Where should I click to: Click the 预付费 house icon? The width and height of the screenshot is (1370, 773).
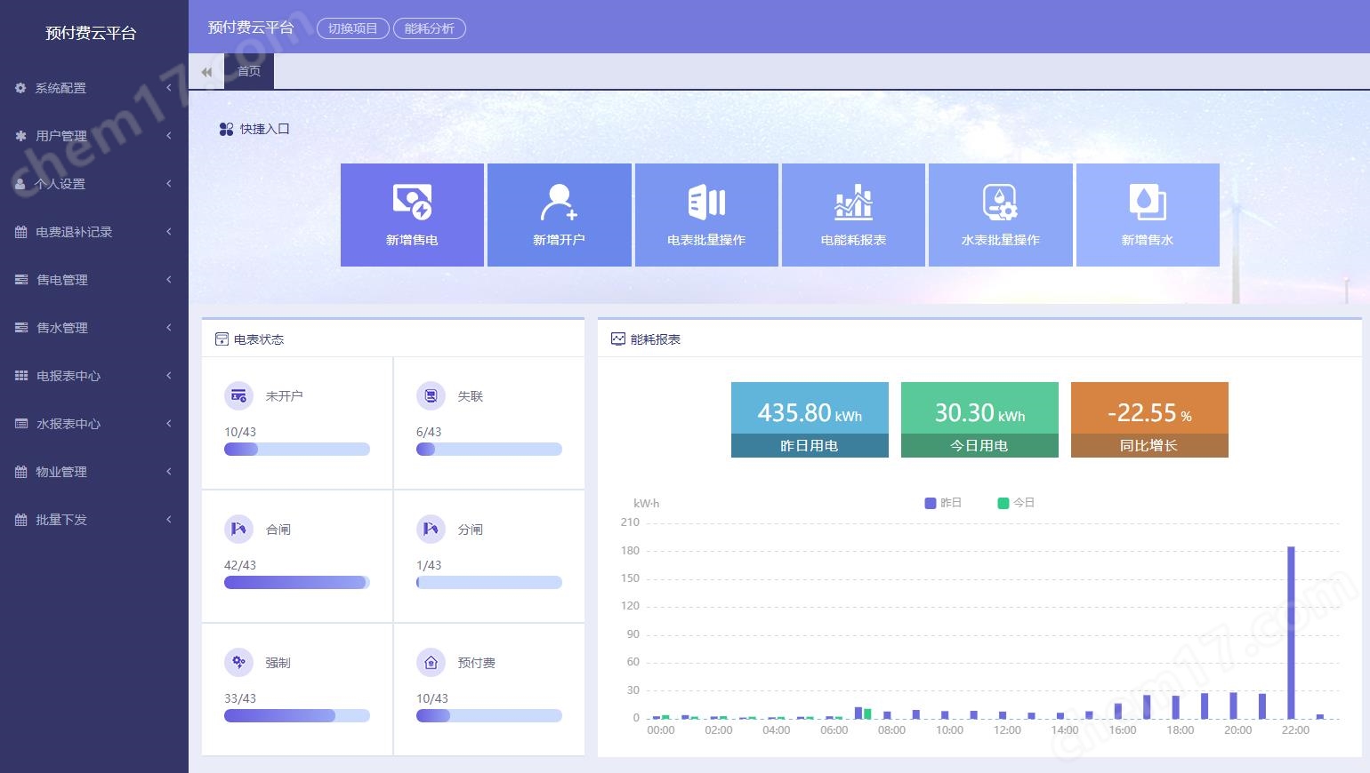431,663
